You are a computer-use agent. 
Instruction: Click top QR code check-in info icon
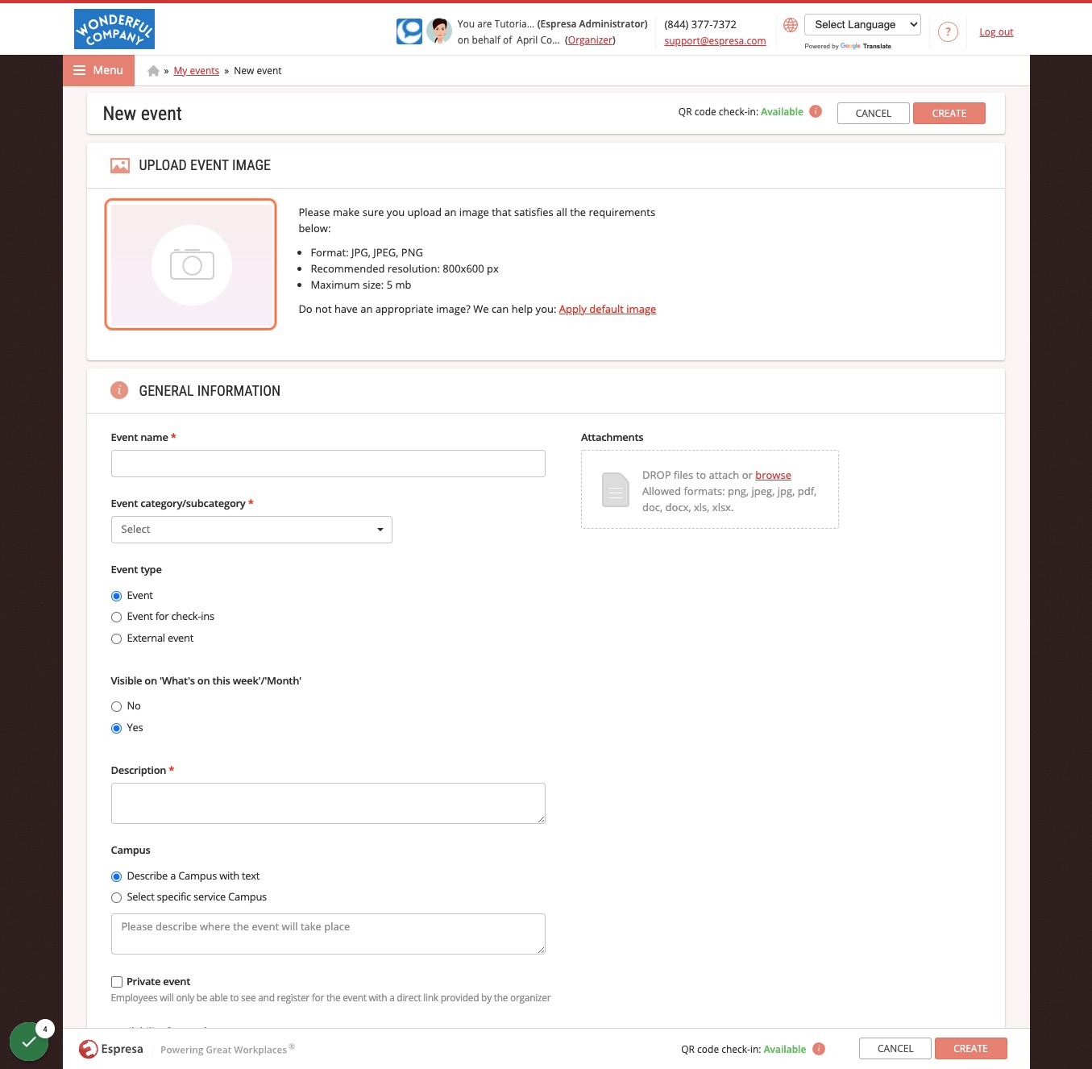click(816, 111)
